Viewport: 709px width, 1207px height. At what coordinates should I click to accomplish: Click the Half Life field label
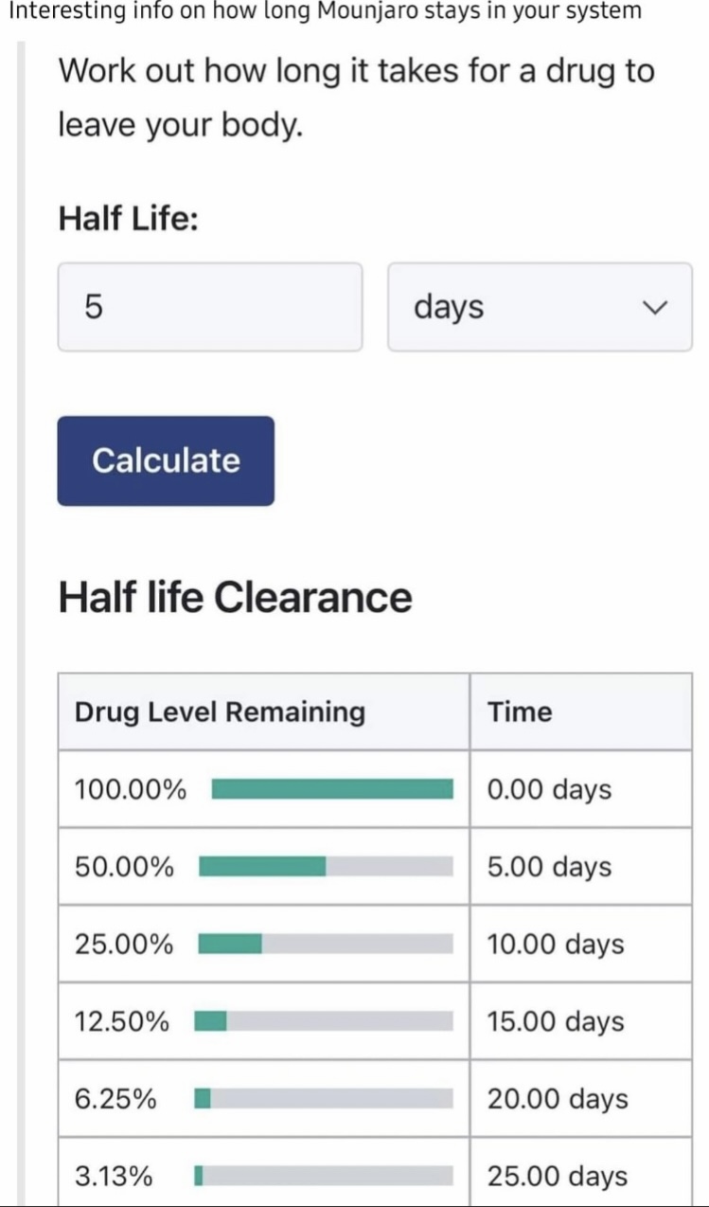(x=128, y=219)
